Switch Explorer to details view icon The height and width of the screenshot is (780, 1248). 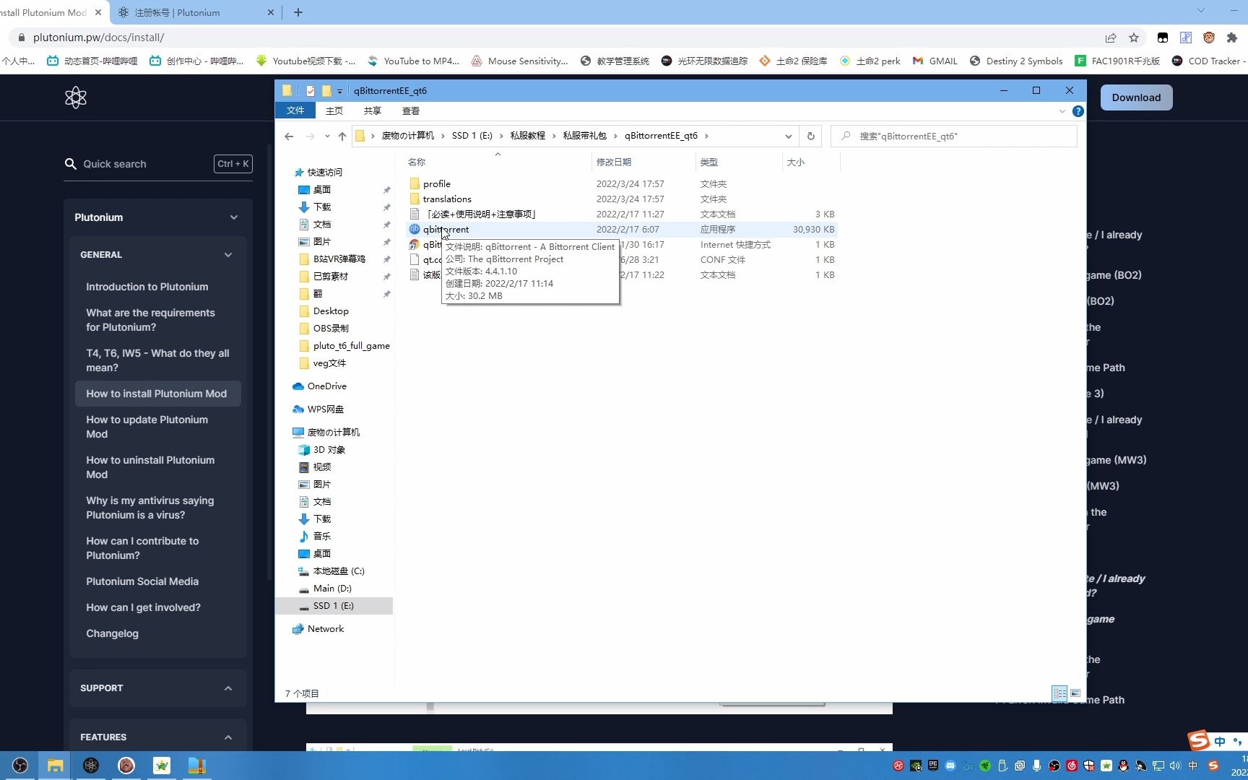[1059, 693]
